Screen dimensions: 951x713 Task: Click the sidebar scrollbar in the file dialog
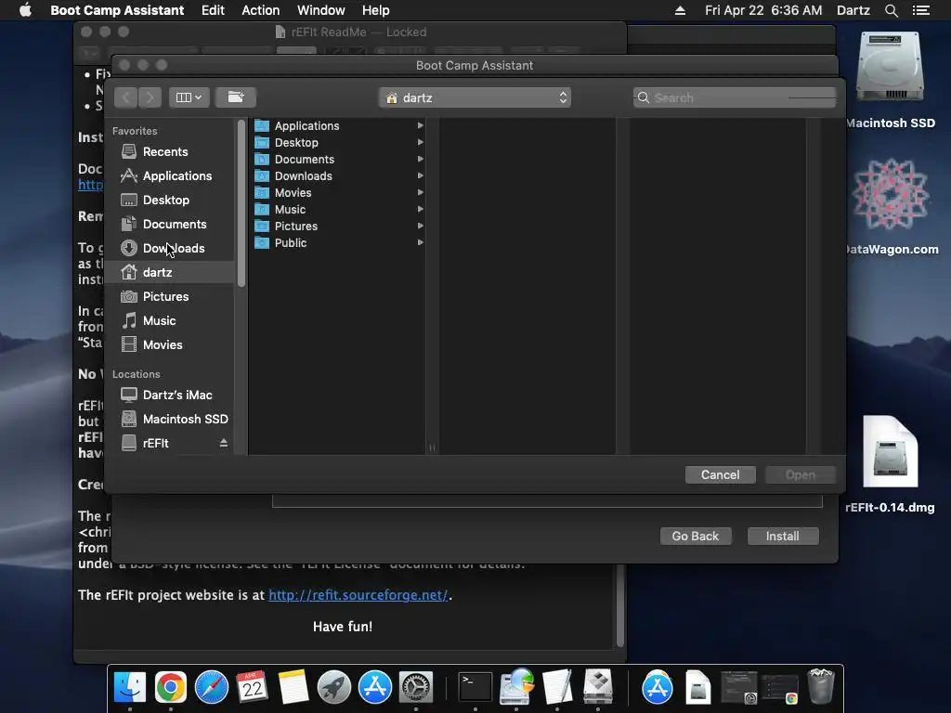click(x=241, y=203)
